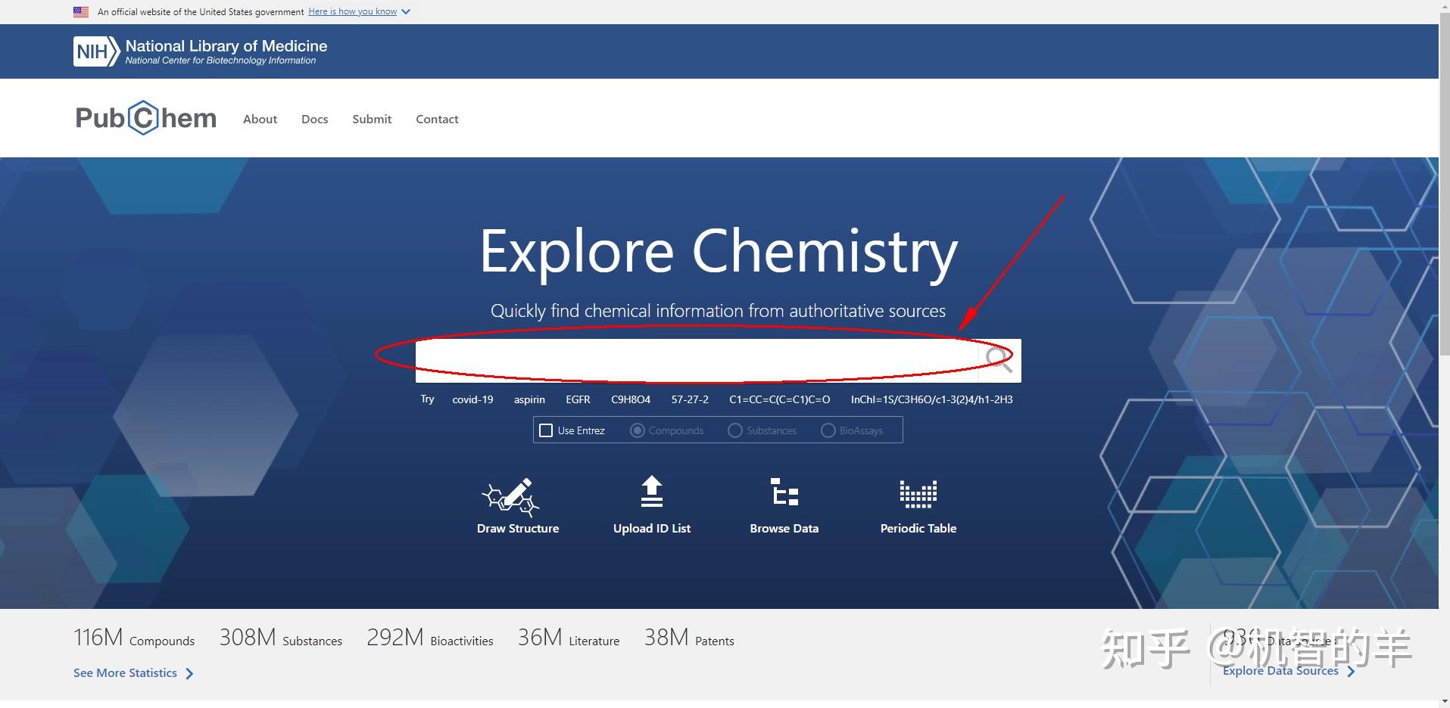Open the See More Statistics arrow link
The image size is (1450, 708).
[x=133, y=673]
